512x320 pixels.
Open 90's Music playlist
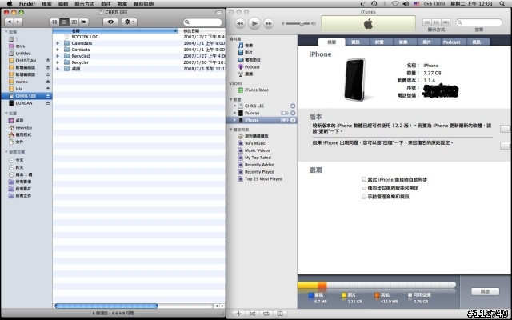[x=251, y=143]
